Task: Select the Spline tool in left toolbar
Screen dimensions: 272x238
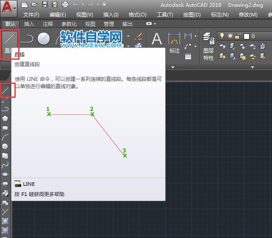Action: click(5, 165)
